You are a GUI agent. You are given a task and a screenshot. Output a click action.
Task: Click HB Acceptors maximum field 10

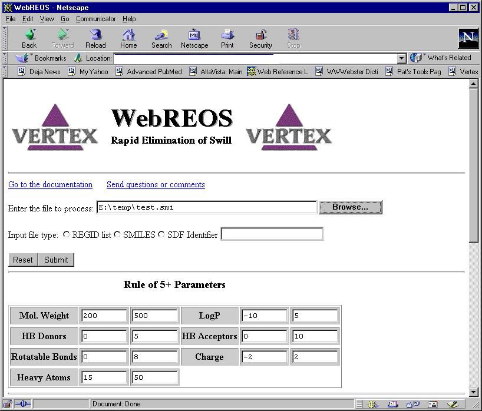coord(315,336)
